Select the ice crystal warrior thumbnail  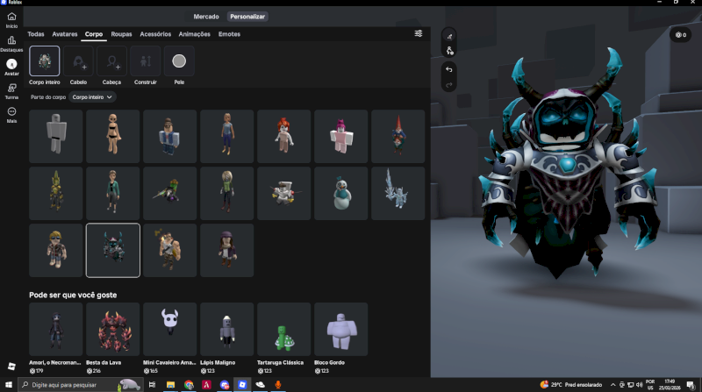point(398,193)
